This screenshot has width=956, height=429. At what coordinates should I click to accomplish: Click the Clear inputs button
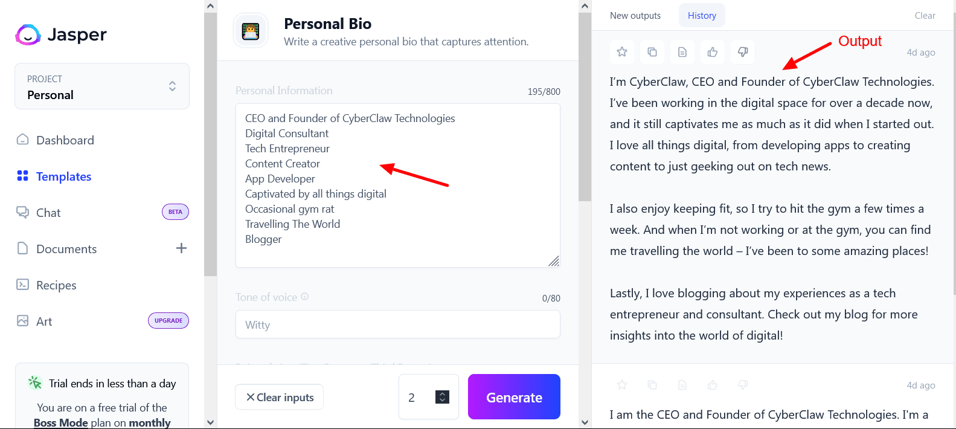coord(280,397)
